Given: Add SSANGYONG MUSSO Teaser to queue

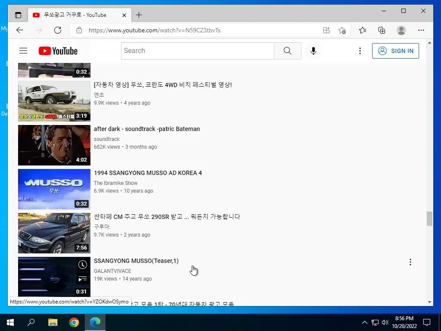Looking at the screenshot, I should click(x=82, y=279).
